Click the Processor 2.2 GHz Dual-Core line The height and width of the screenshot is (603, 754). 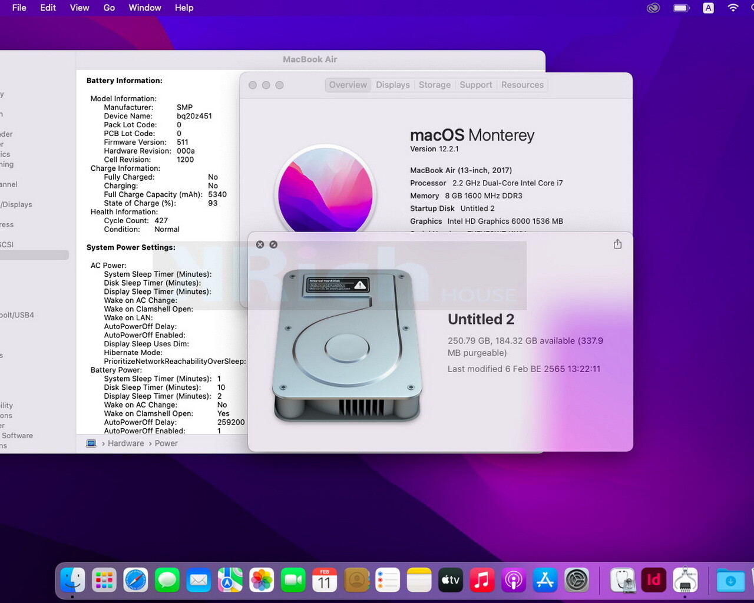click(x=487, y=183)
